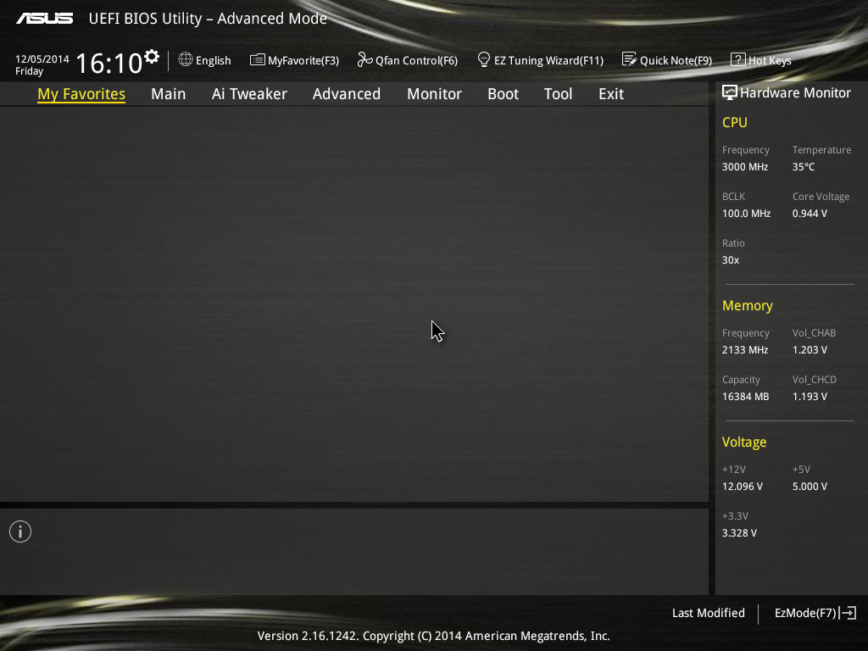
Task: Click Core Voltage value 0.944 V
Action: (810, 213)
